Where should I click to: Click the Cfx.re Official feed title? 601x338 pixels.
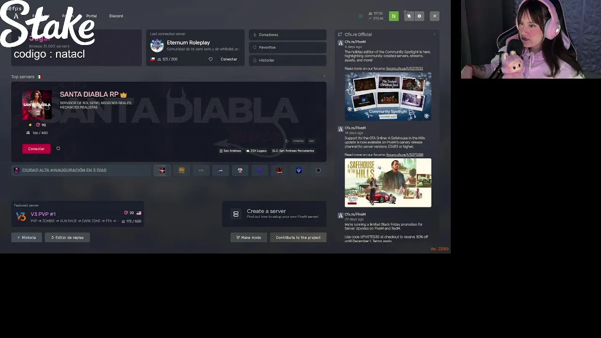coord(358,34)
